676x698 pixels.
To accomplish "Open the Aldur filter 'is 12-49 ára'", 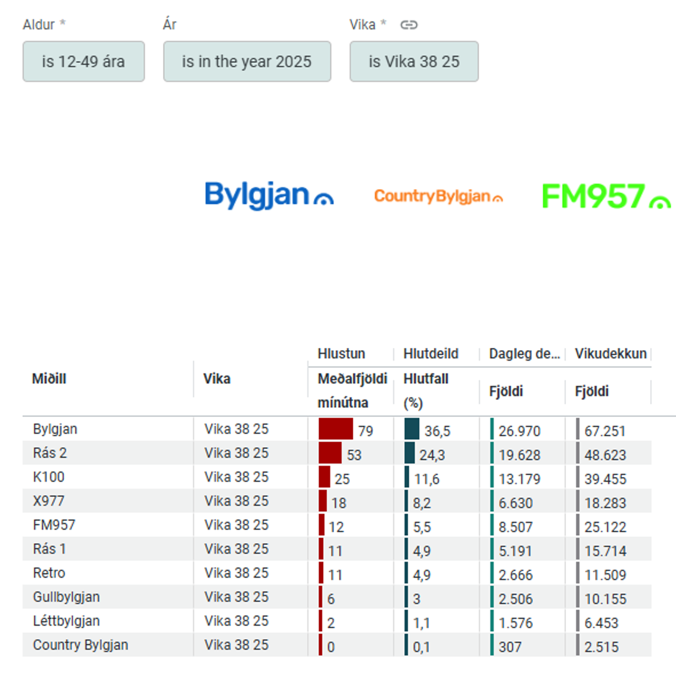I will point(83,62).
